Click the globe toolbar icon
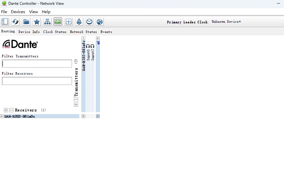 (100, 22)
